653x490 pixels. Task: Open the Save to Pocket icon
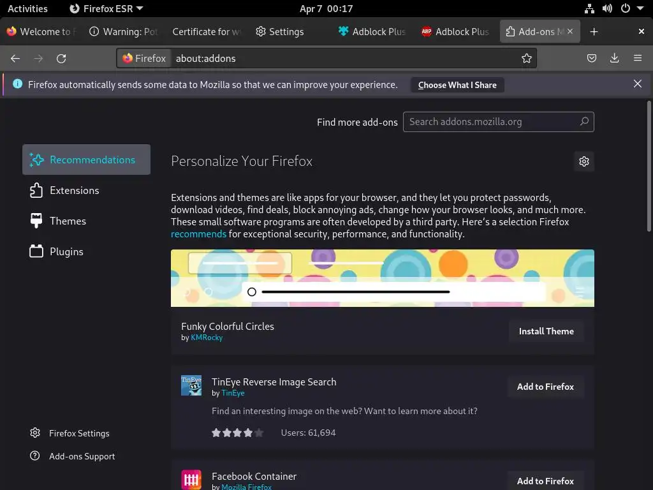(591, 58)
